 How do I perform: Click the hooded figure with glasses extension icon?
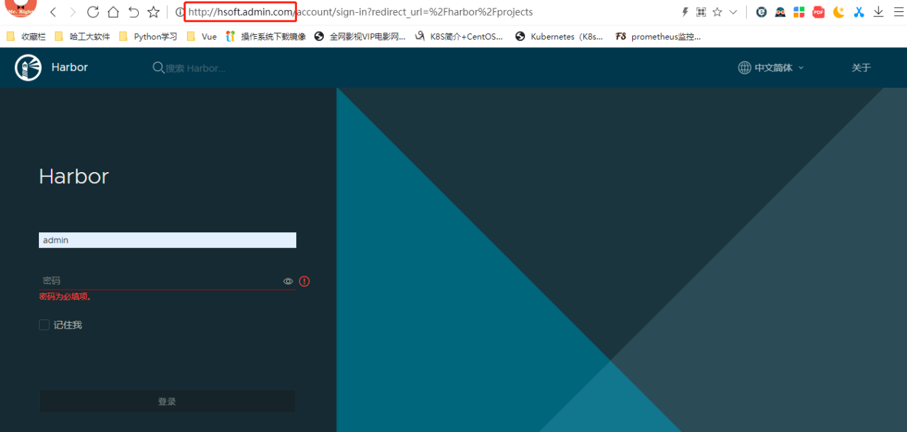pos(780,12)
